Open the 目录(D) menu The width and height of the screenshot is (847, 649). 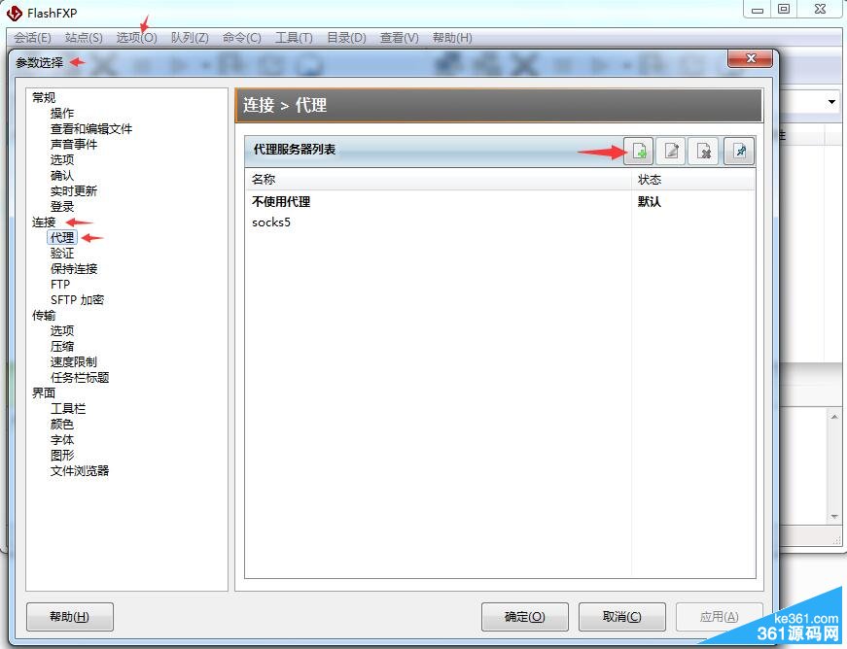[347, 38]
